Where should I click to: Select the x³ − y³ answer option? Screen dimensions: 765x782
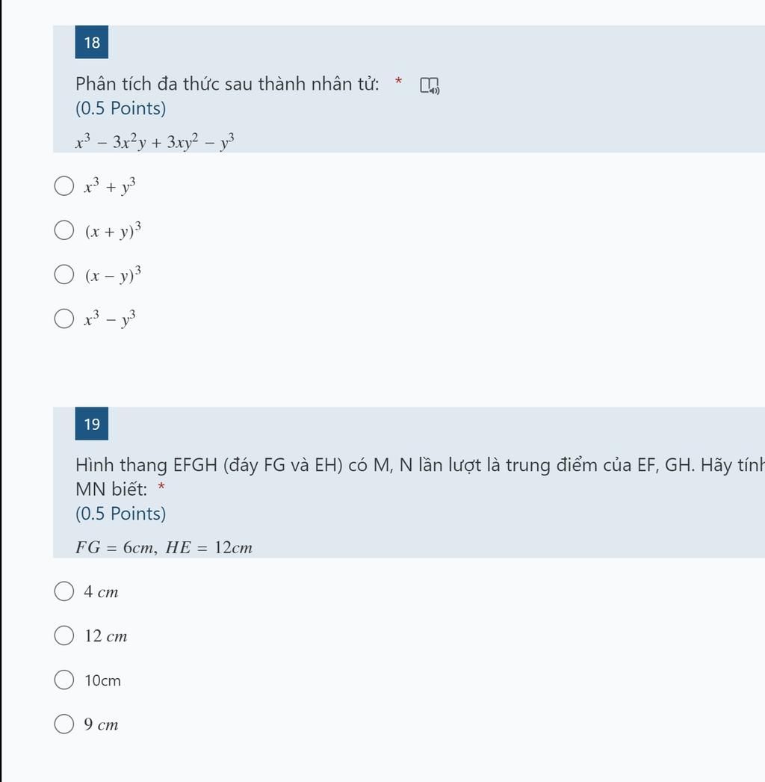(x=64, y=319)
